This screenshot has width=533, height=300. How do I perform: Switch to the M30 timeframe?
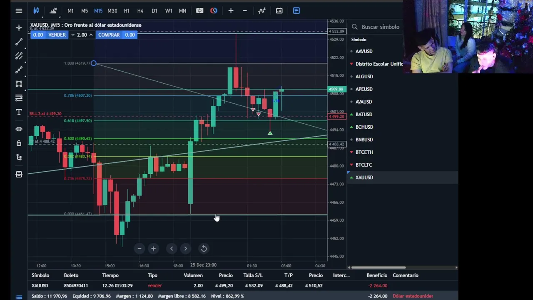(x=112, y=11)
